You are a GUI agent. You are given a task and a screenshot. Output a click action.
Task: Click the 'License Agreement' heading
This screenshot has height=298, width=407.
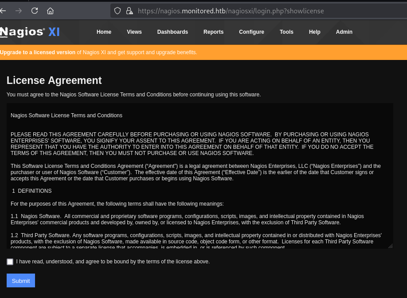(x=54, y=80)
